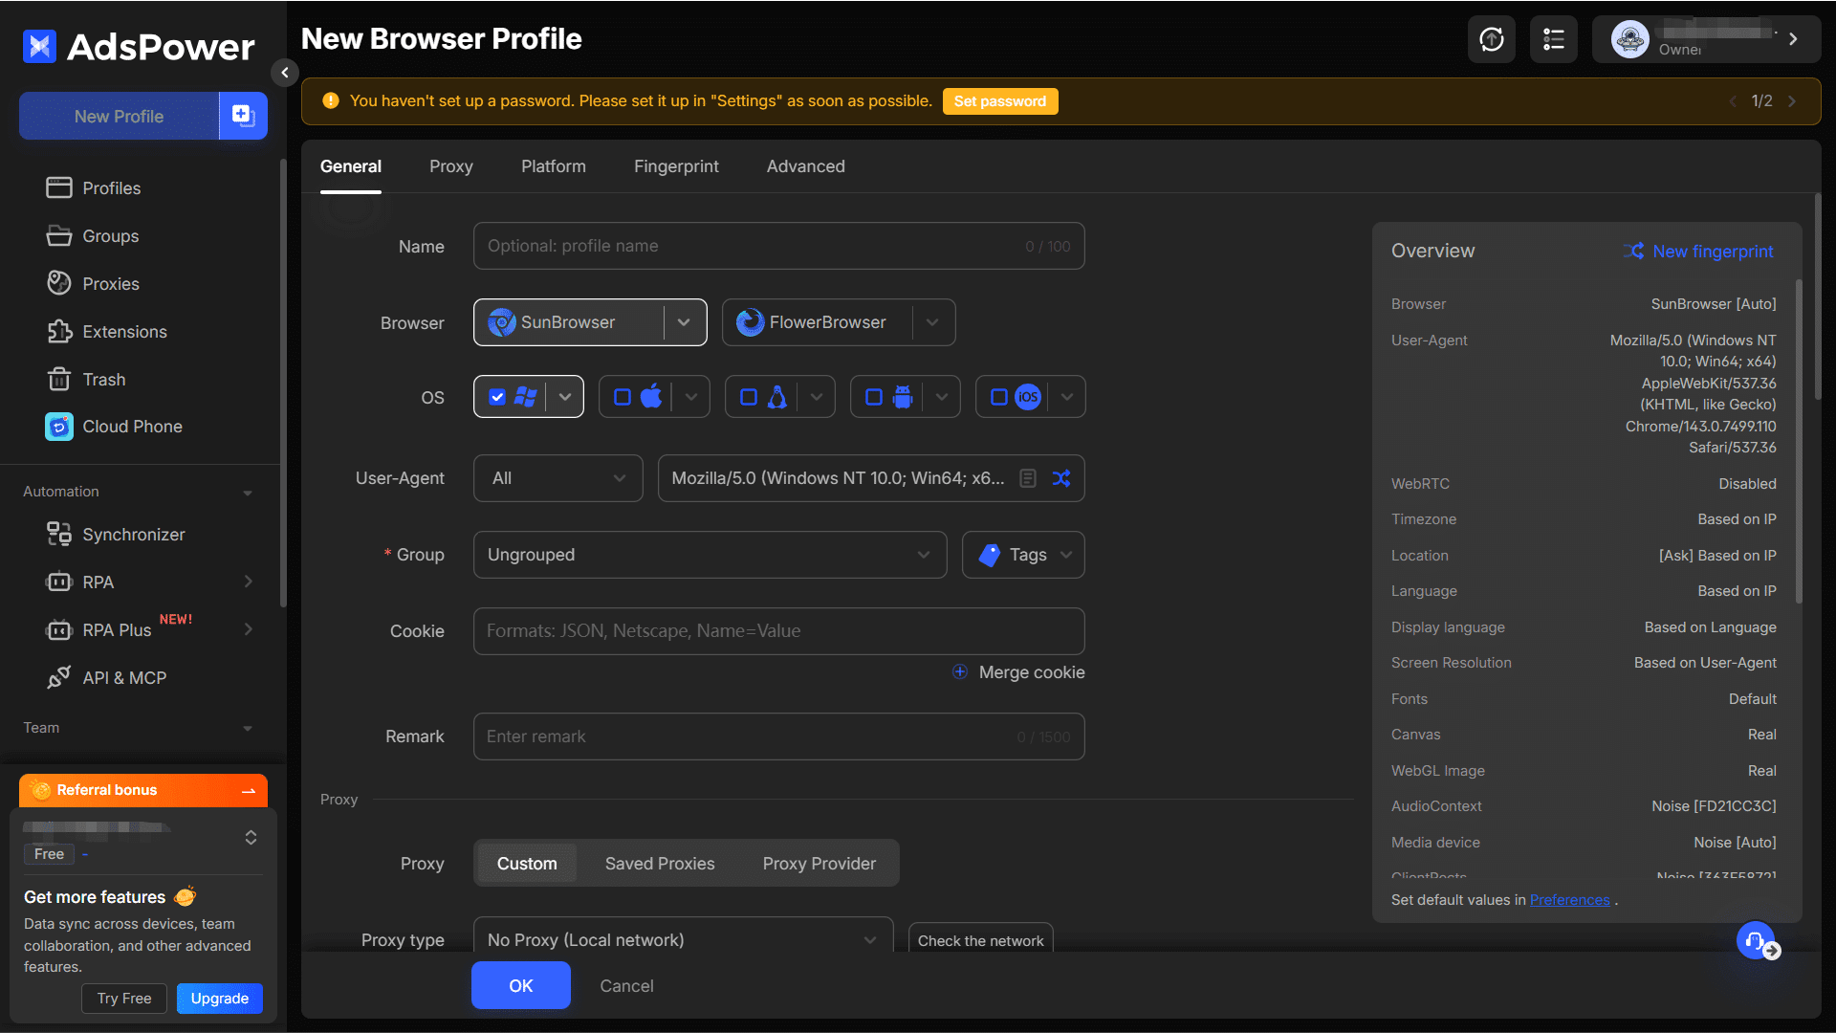Go to the previous notification banner
Viewport: 1836px width, 1033px height.
[1733, 101]
